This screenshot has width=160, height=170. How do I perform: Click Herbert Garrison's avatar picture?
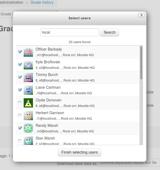(x=28, y=115)
